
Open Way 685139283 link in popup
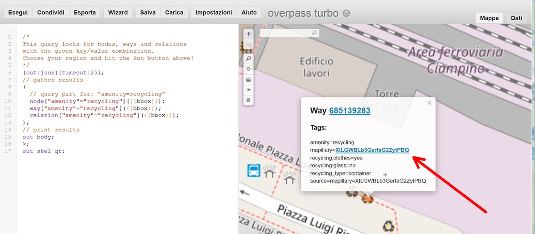coord(350,110)
